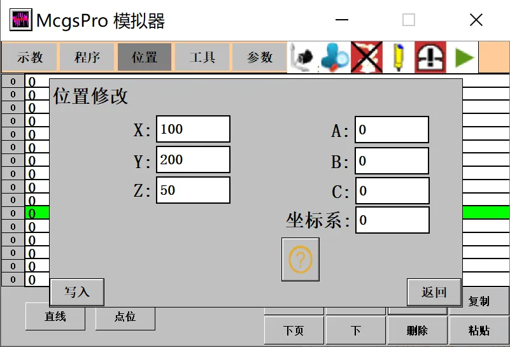The width and height of the screenshot is (510, 347).
Task: Click the 点位 button
Action: [x=125, y=316]
